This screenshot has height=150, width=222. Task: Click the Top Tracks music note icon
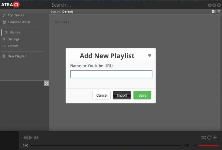4,15
